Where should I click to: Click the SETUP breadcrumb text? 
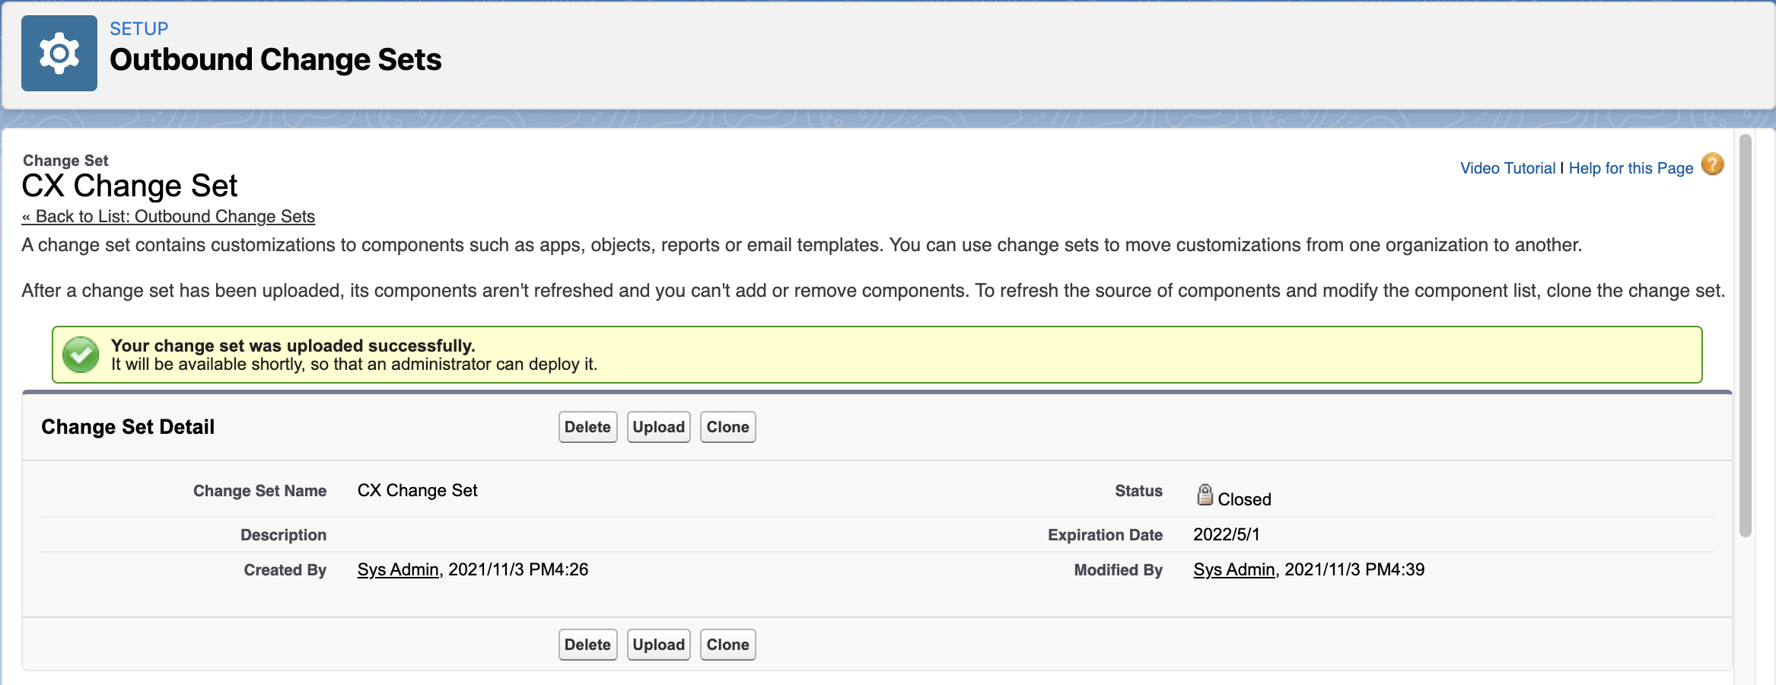138,29
